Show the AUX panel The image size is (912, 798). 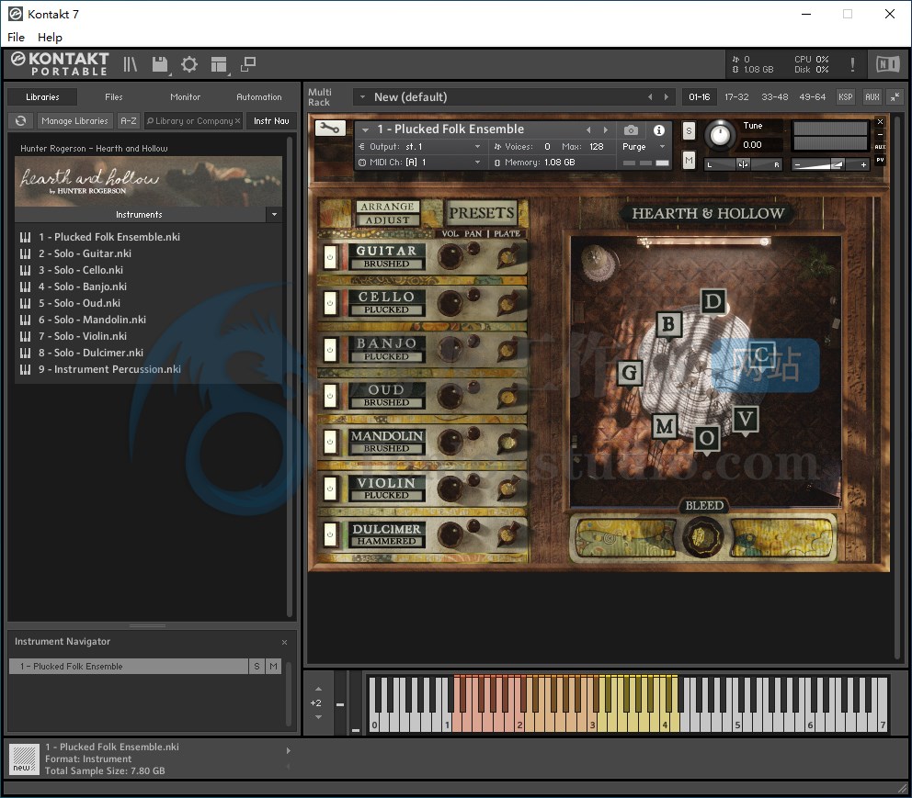872,97
